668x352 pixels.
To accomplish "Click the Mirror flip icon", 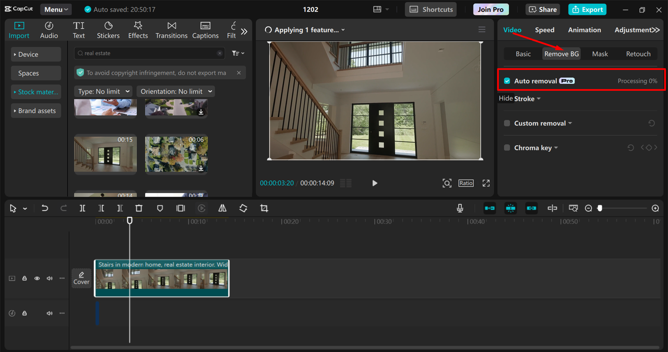I will [222, 208].
